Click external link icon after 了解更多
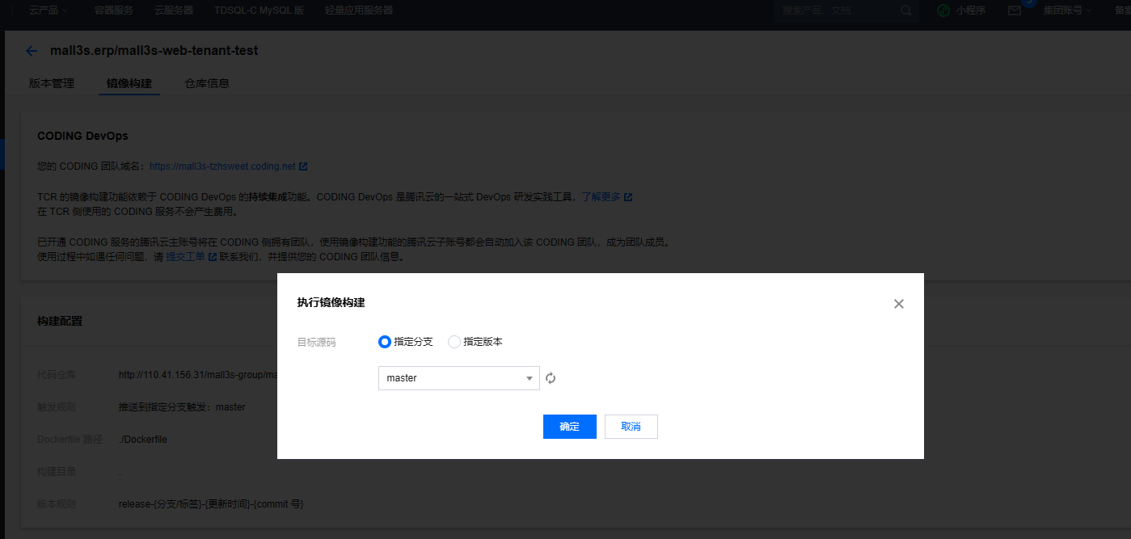The width and height of the screenshot is (1131, 539). click(628, 196)
